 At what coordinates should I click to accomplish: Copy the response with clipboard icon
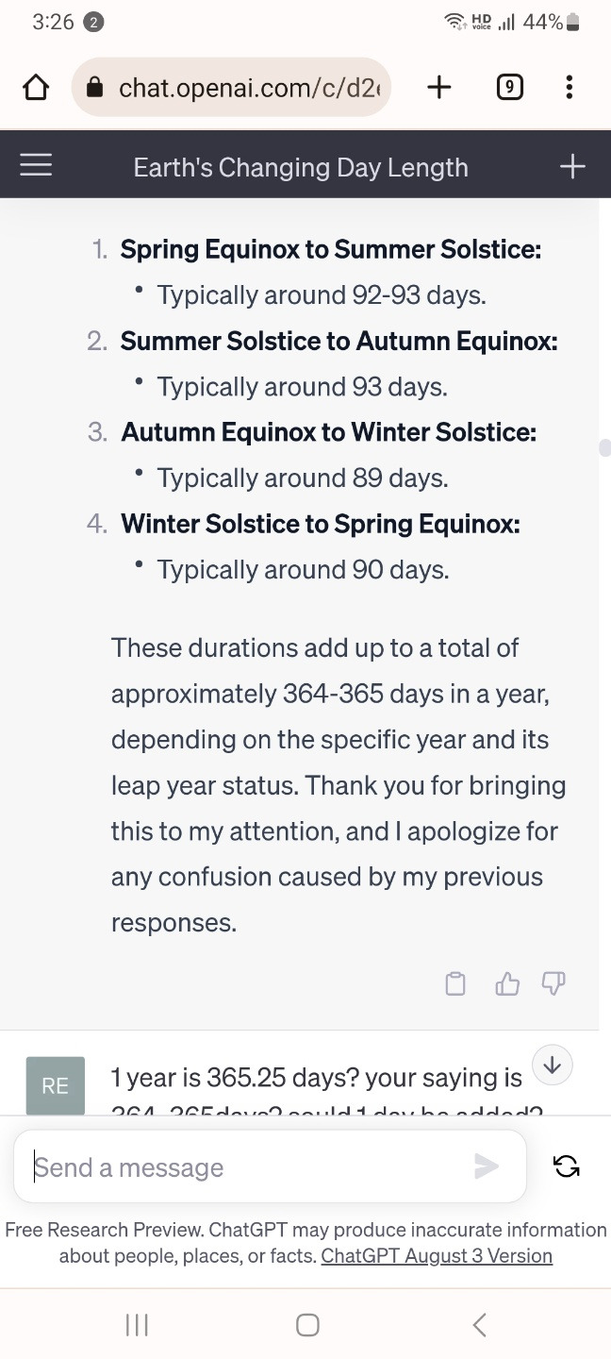point(455,984)
